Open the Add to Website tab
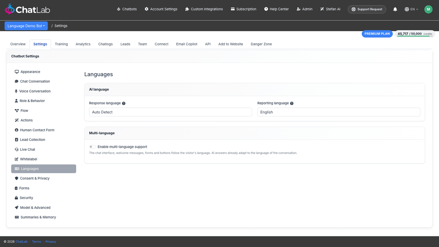The image size is (439, 247). pos(231,44)
